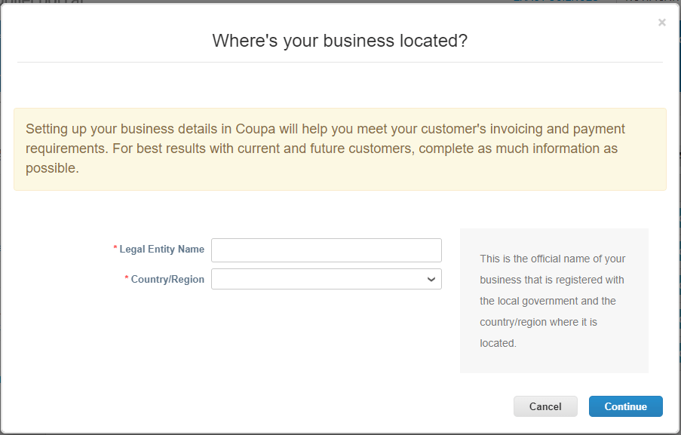
Task: Dismiss the dialog with the X icon
Action: [x=661, y=22]
